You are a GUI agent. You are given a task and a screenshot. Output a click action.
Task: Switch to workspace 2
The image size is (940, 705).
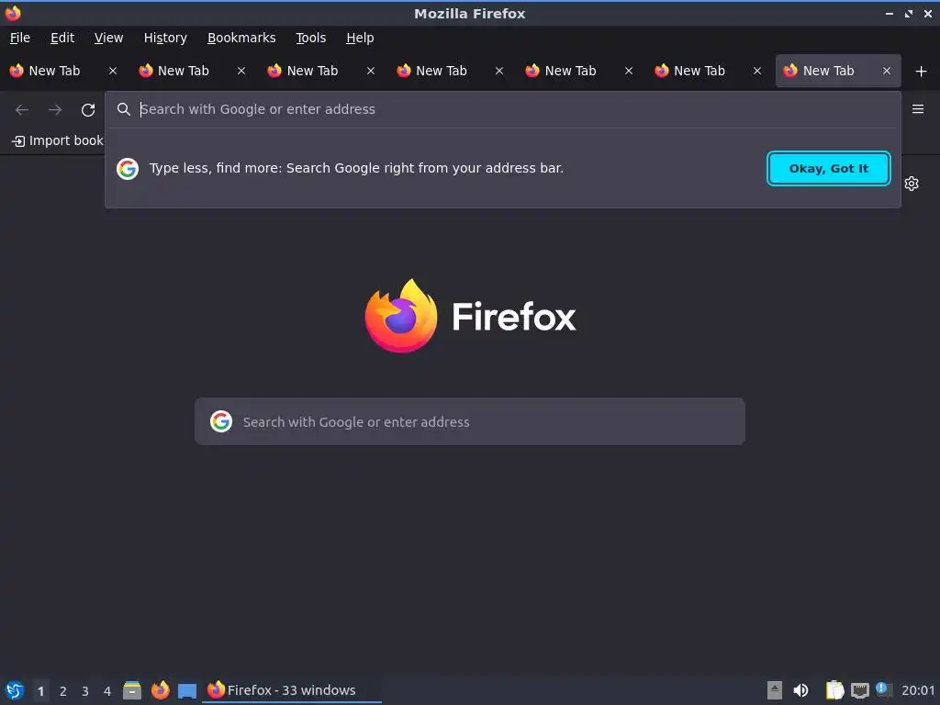click(63, 691)
